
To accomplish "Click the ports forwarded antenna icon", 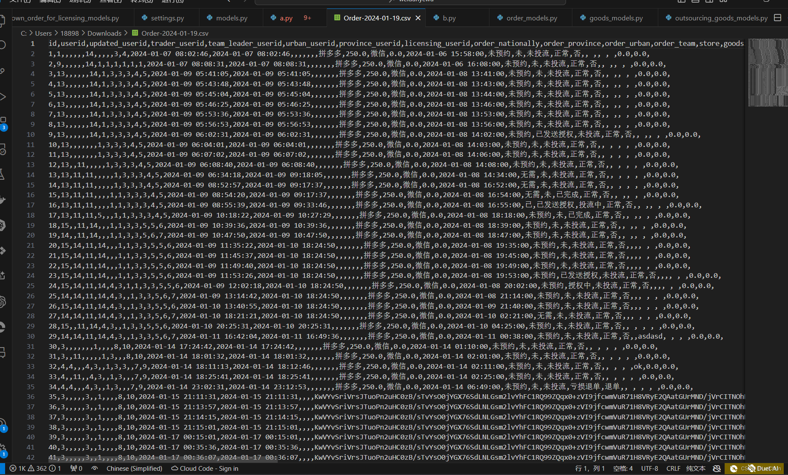I will pyautogui.click(x=76, y=468).
